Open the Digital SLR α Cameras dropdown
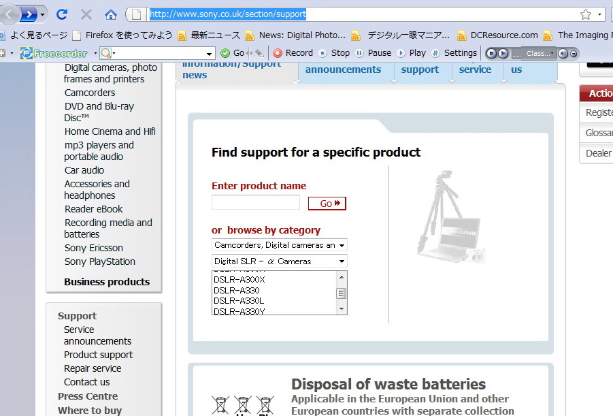This screenshot has height=416, width=613. (280, 261)
